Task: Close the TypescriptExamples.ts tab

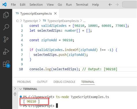Action: click(55, 14)
